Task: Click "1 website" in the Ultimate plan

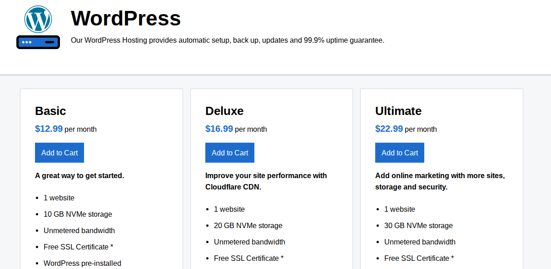Action: [x=400, y=209]
